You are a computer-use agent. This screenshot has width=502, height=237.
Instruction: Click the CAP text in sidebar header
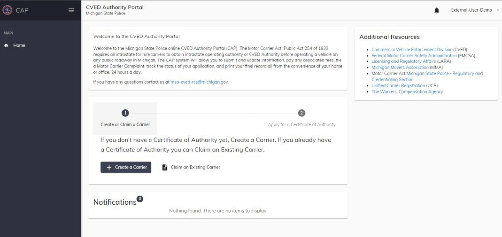(22, 10)
